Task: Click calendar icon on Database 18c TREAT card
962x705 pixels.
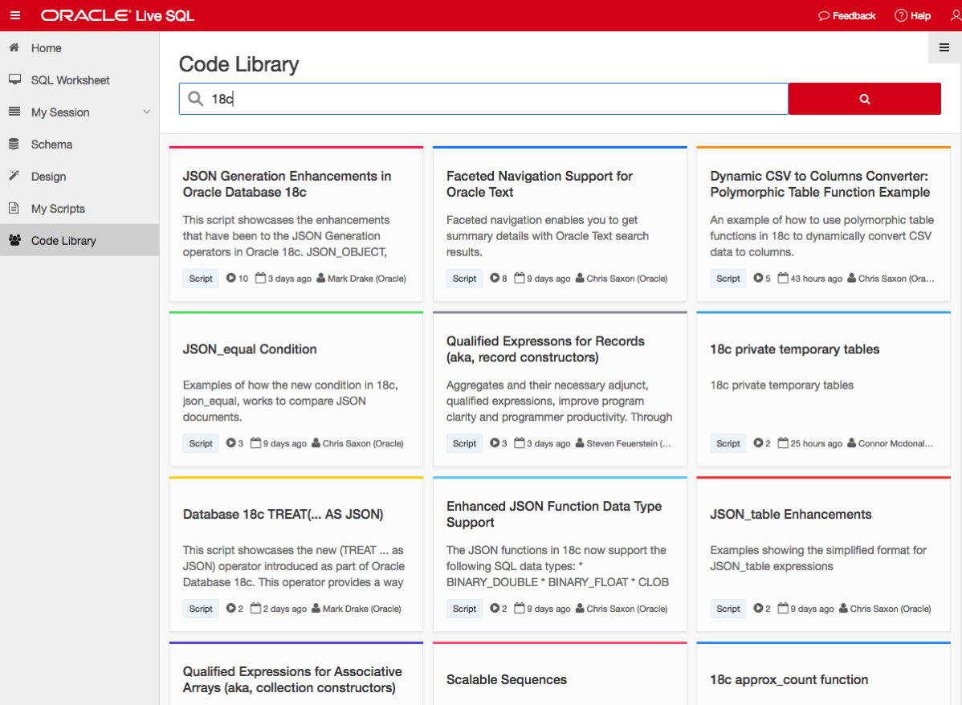Action: (256, 608)
